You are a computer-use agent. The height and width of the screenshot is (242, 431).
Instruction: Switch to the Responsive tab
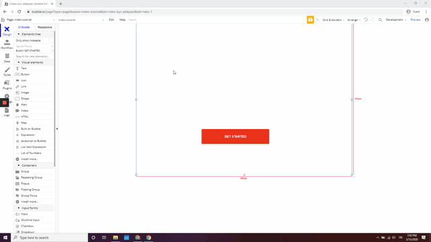coord(44,27)
